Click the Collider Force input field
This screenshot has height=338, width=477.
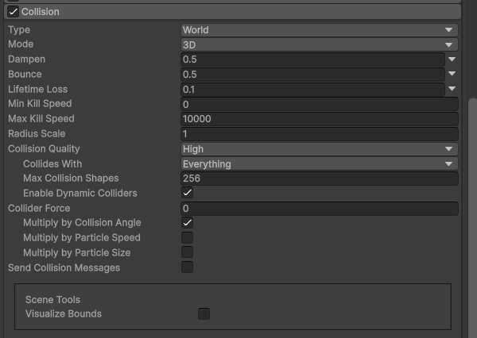319,209
